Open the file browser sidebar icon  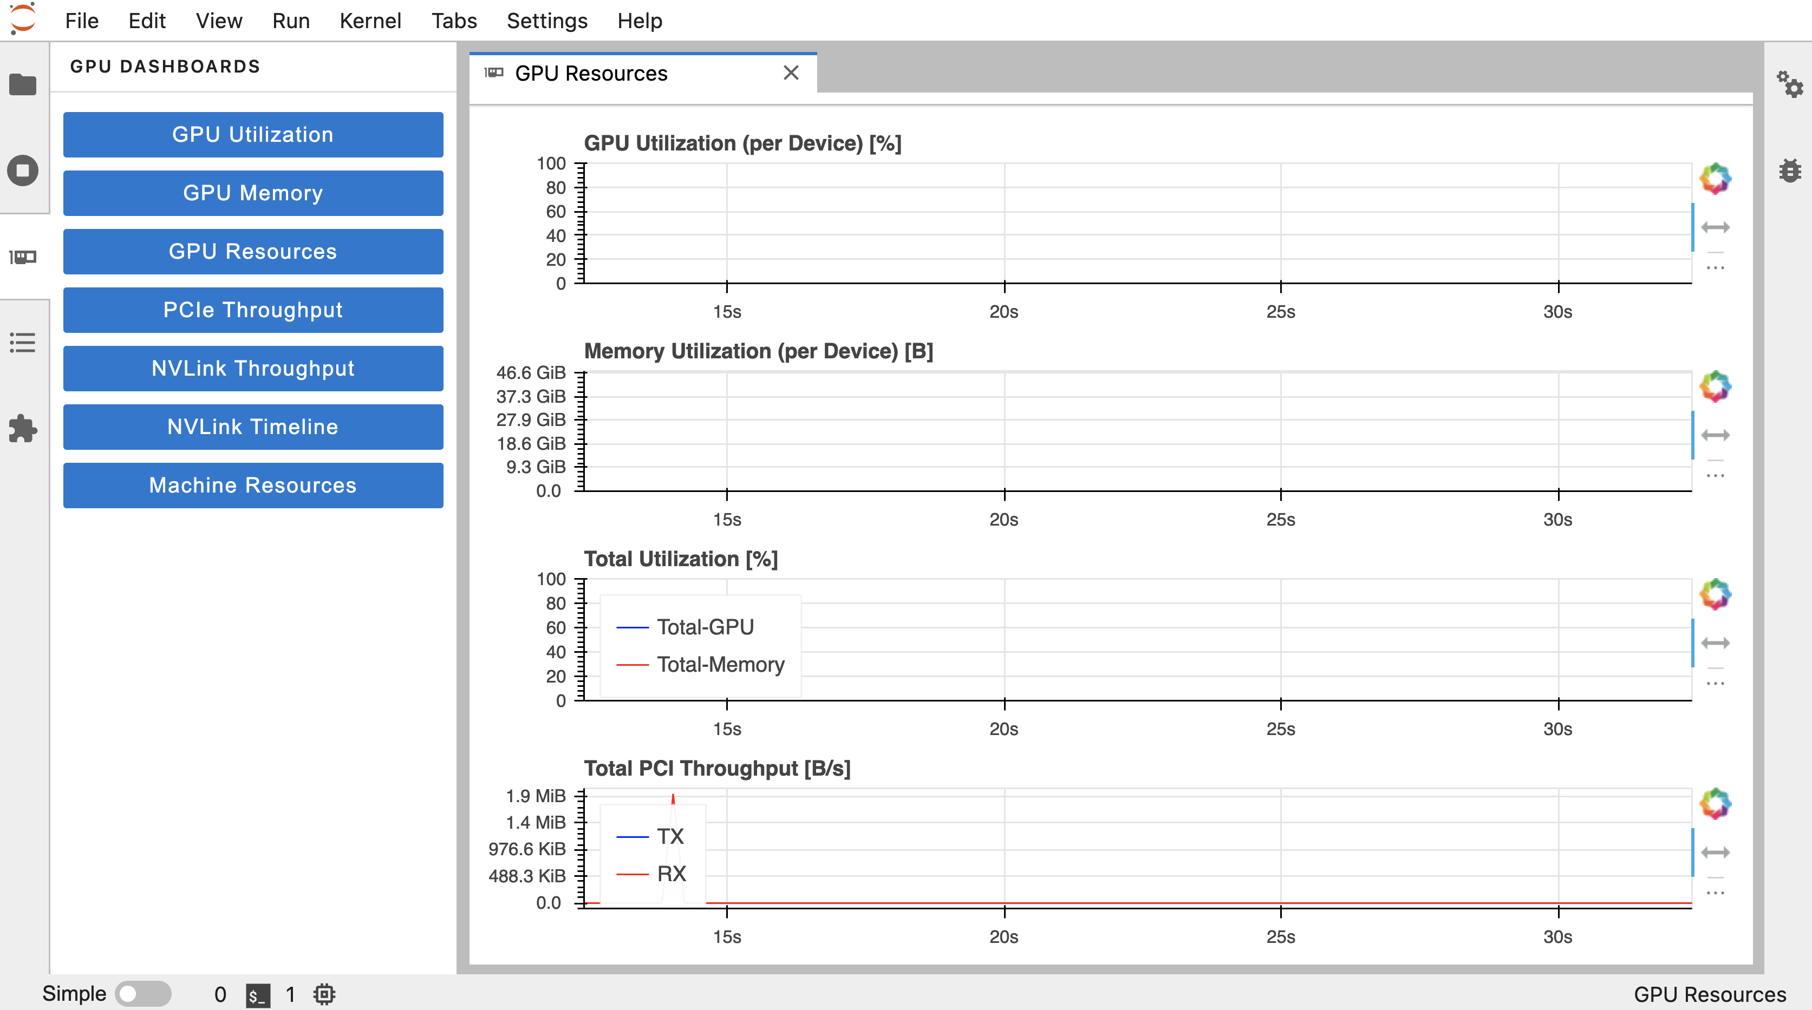point(23,84)
